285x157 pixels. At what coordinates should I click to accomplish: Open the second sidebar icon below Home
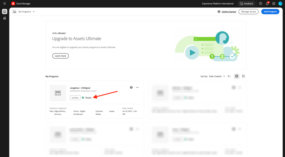[x=5, y=18]
